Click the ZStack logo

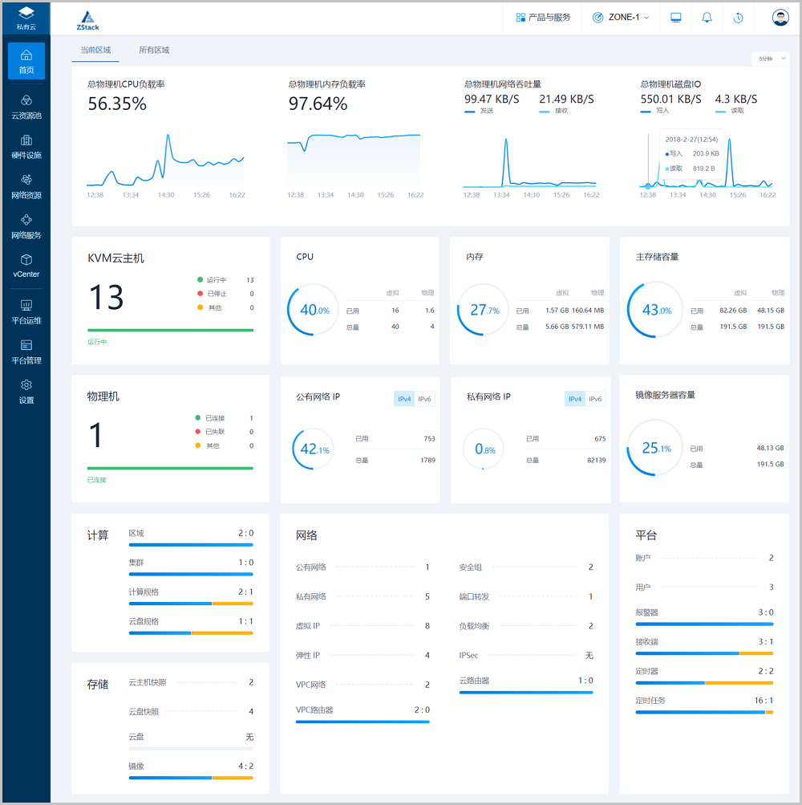[88, 19]
